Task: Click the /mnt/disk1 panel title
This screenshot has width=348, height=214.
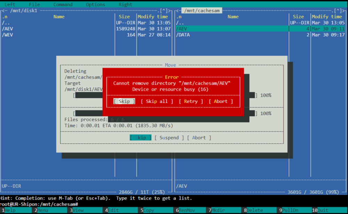Action: (x=24, y=11)
